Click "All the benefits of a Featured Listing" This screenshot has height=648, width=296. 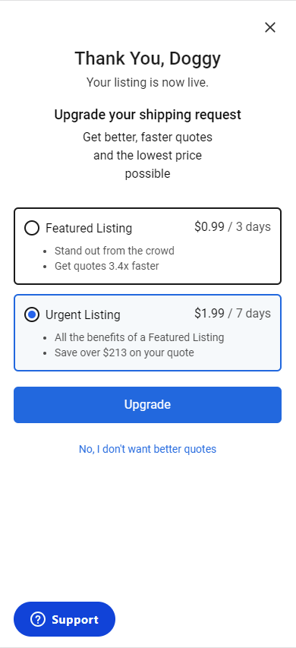[x=139, y=337]
